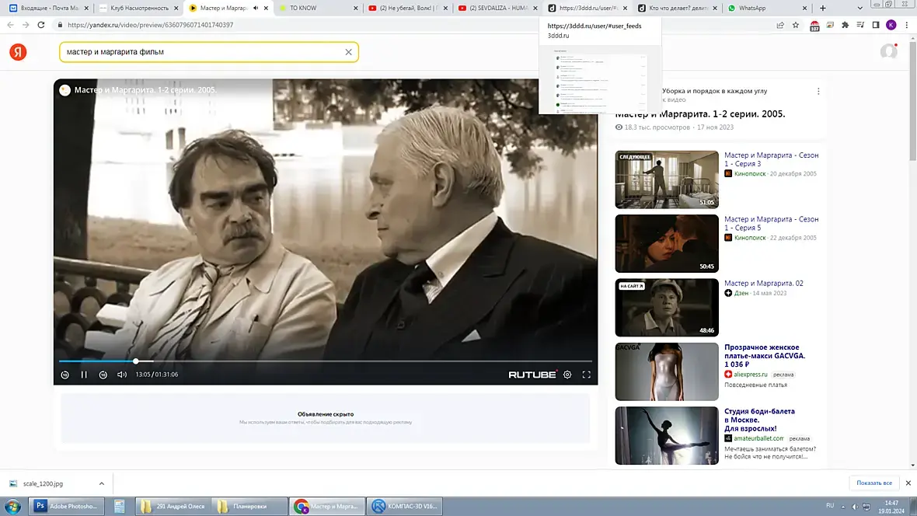Screen dimensions: 917x516
Task: Switch to SEVDALIZA YouTube tab
Action: point(496,9)
